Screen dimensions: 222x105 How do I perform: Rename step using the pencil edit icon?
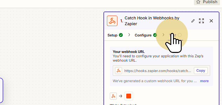193,21
